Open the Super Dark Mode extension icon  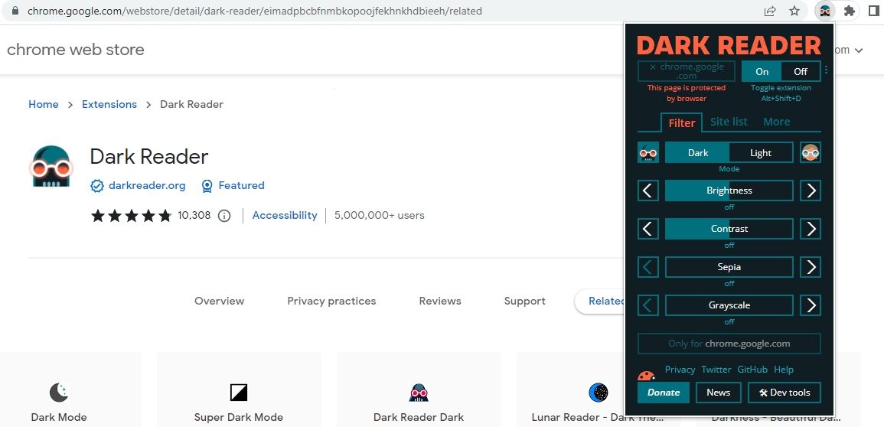coord(239,392)
